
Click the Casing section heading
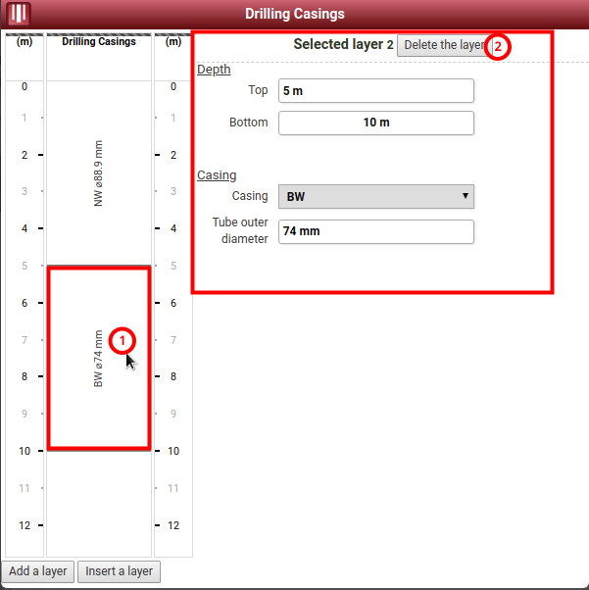[x=217, y=175]
